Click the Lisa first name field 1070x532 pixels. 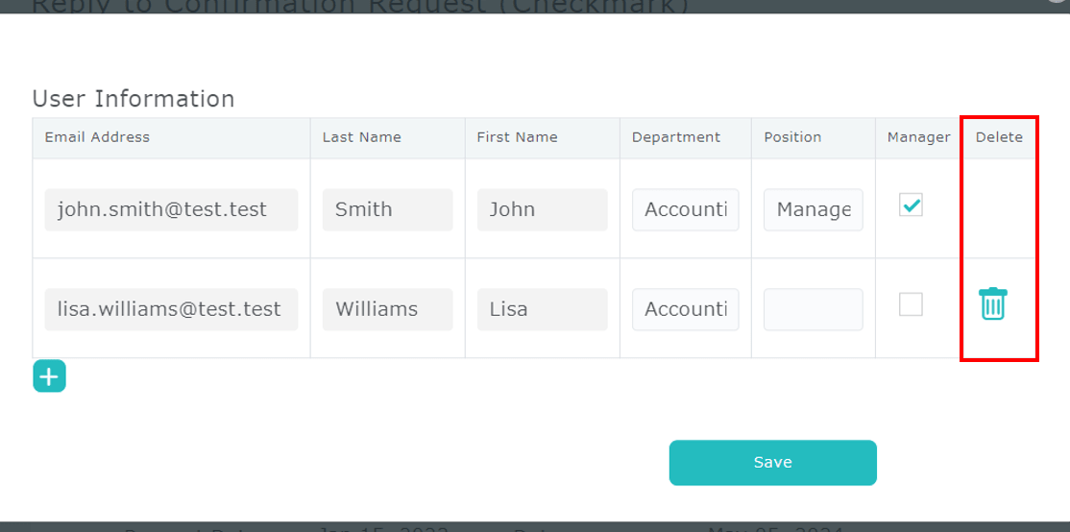[542, 309]
